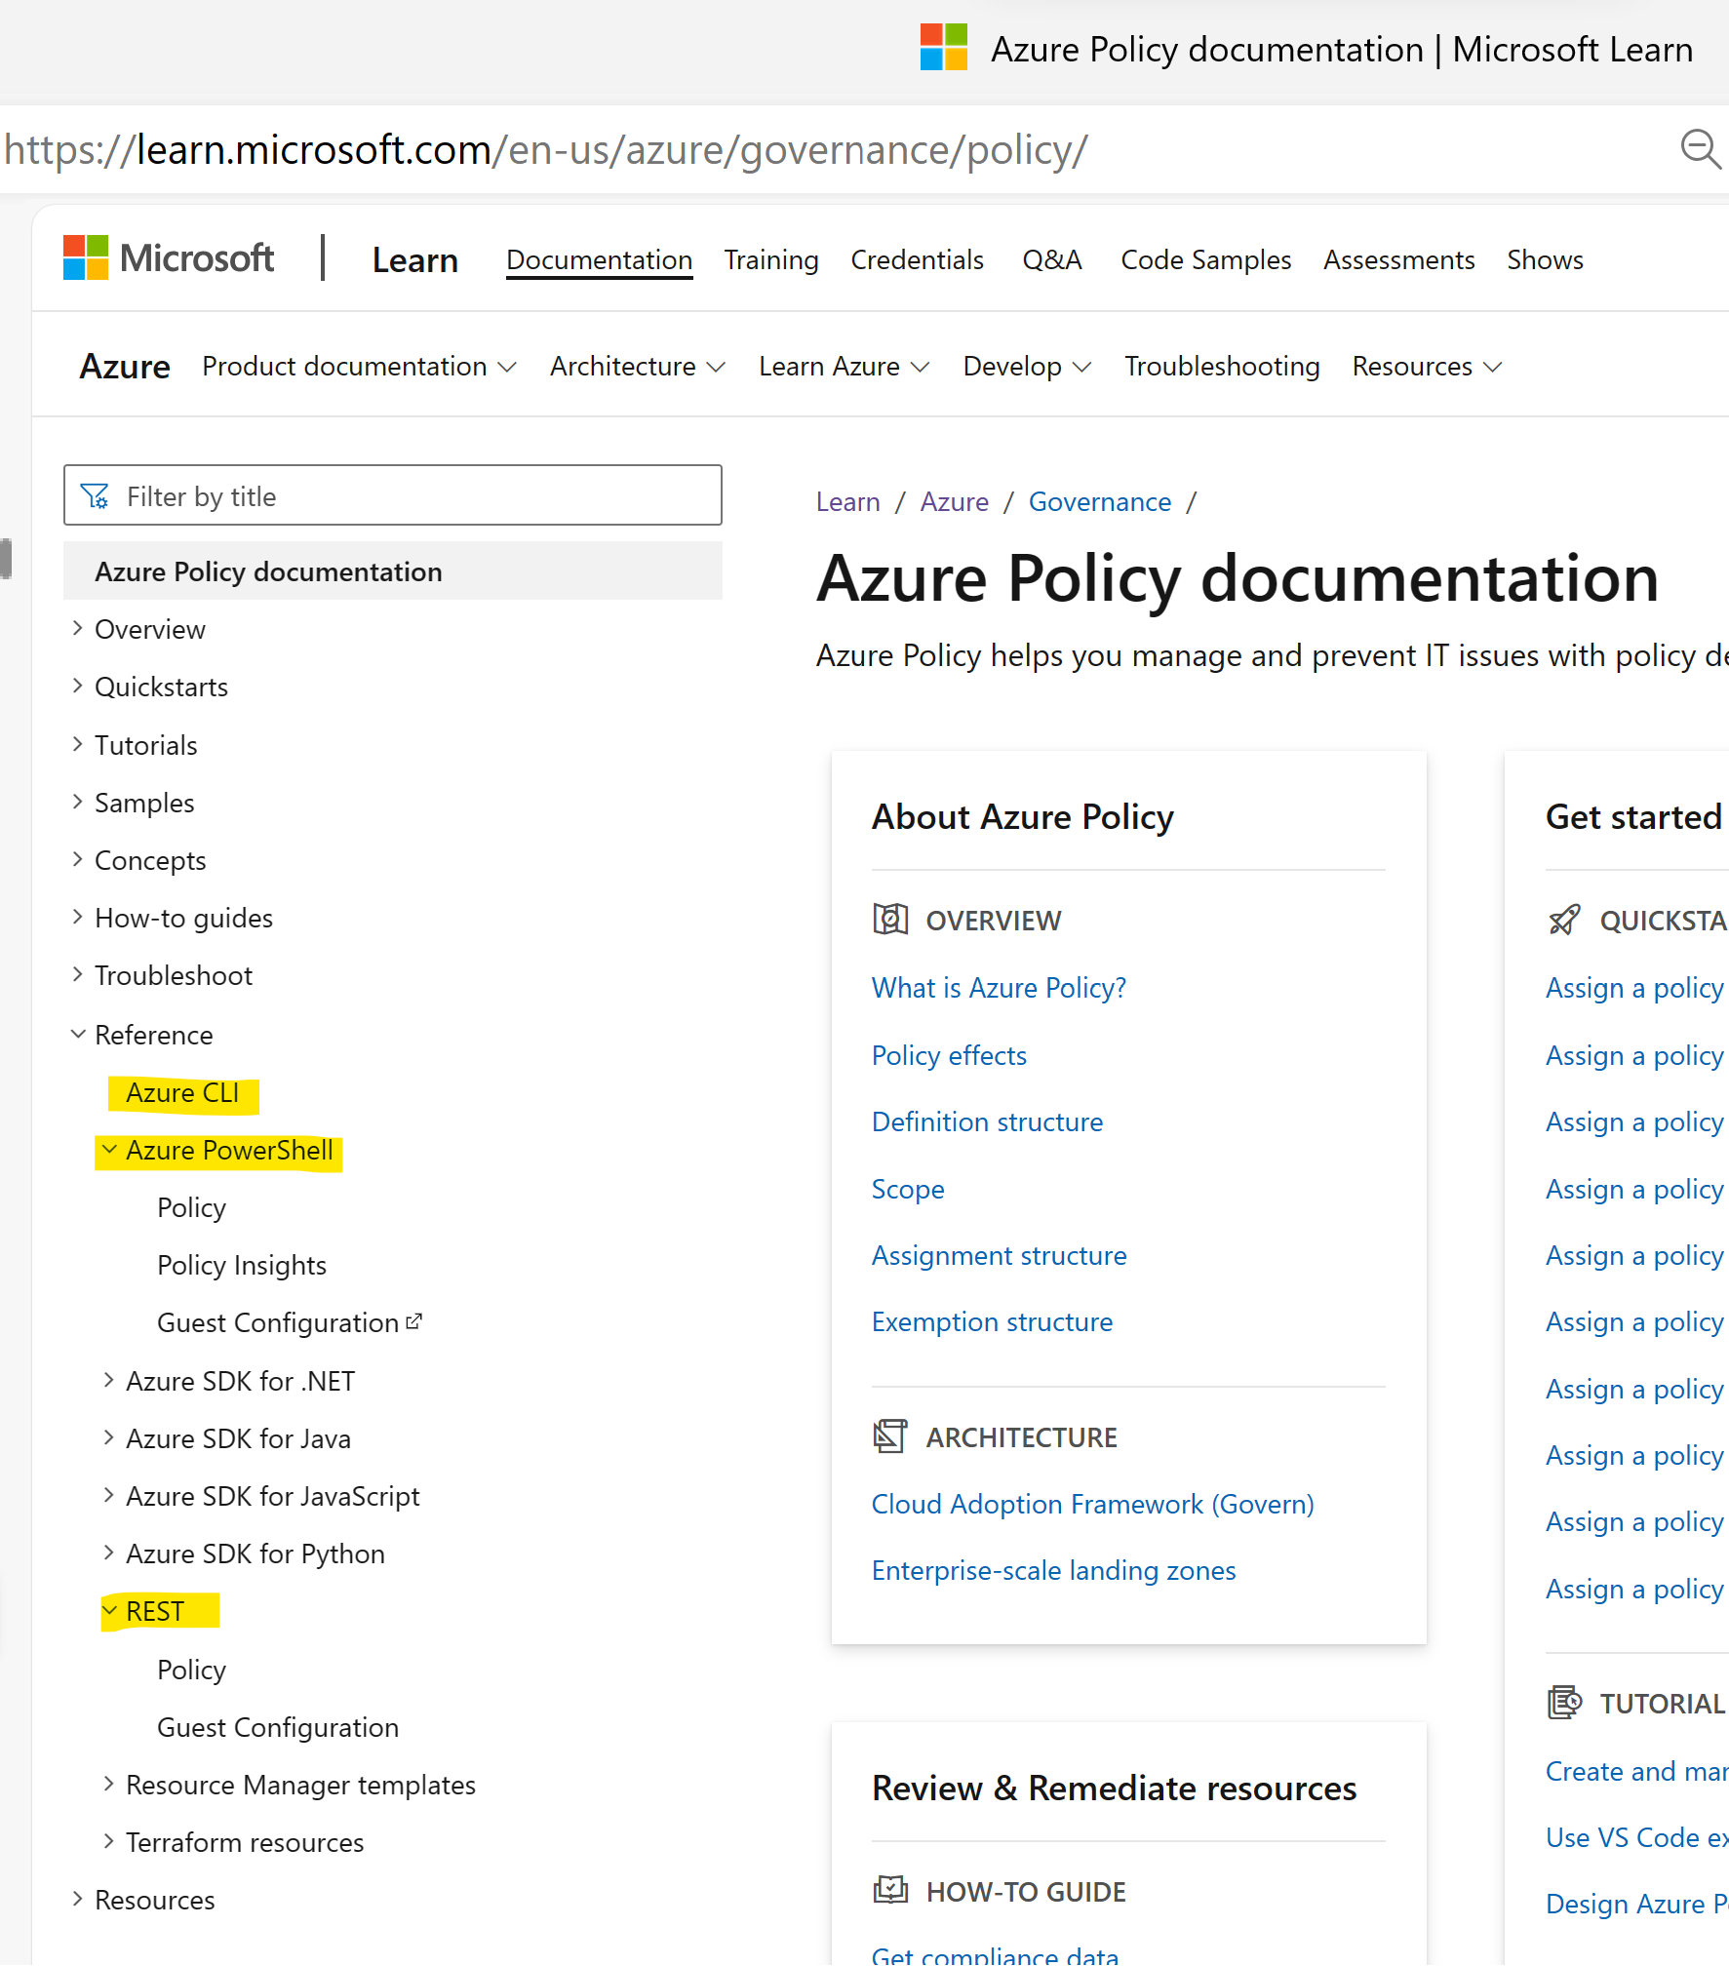Click the Quickstart rocket icon
The image size is (1729, 1966).
[1565, 919]
